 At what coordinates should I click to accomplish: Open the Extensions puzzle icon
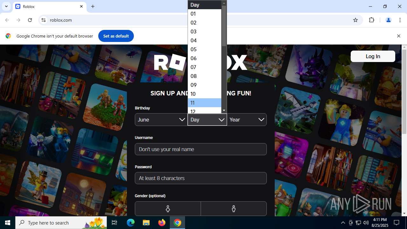tap(371, 20)
